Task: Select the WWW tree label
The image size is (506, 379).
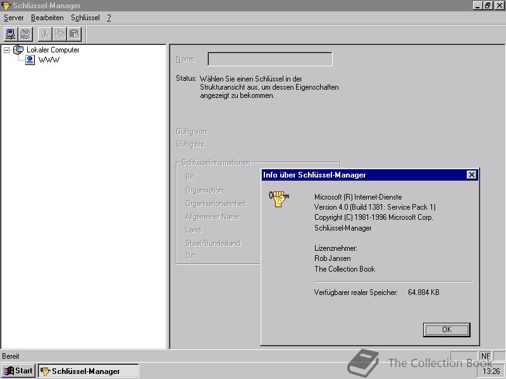Action: click(49, 60)
